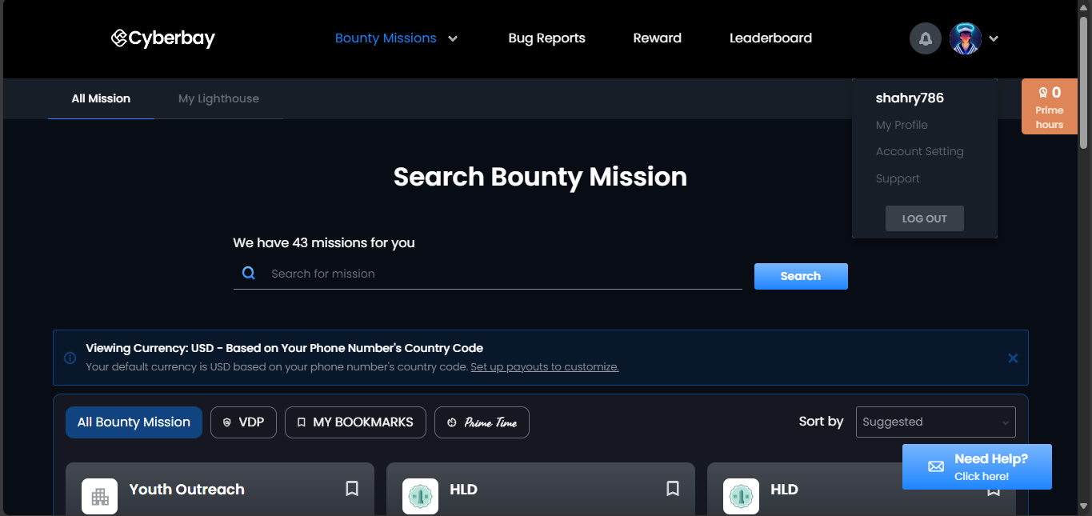Open Account Setting
Screen dimensions: 1092x516
pyautogui.click(x=919, y=151)
